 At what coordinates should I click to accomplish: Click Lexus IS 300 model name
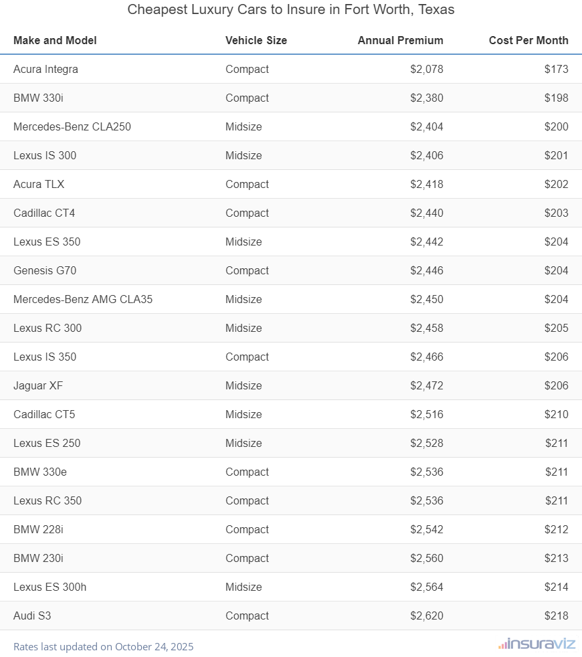[45, 155]
